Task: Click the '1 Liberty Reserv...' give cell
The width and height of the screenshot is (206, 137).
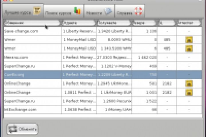Action: click(x=79, y=31)
